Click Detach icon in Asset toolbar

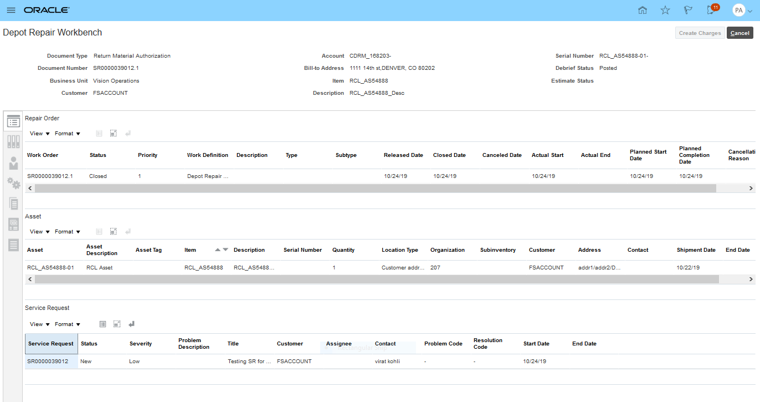click(113, 232)
